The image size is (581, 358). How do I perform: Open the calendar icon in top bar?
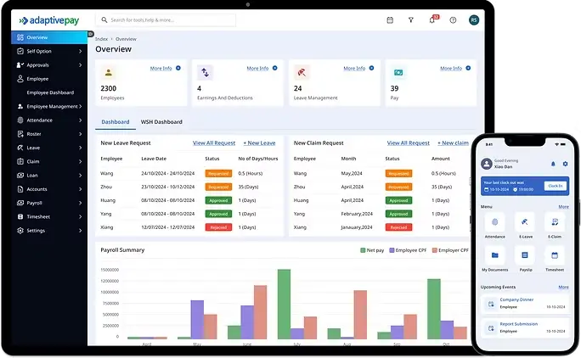point(390,20)
